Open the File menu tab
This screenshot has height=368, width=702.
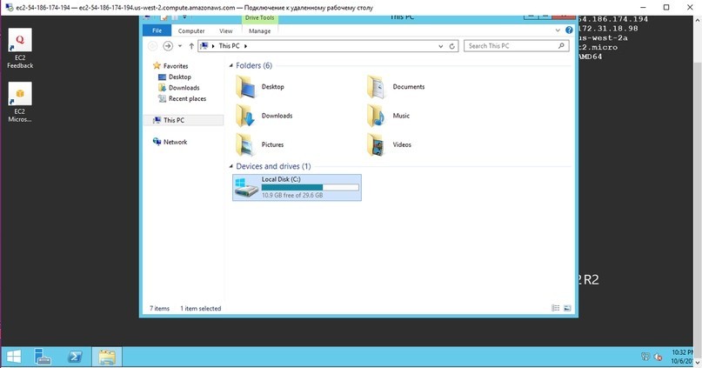pyautogui.click(x=157, y=30)
